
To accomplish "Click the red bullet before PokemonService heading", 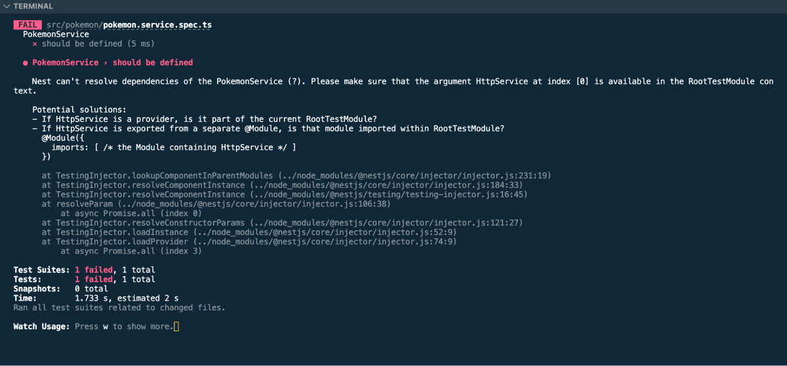I will click(x=25, y=63).
